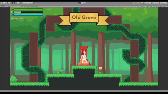Select the Rect transform tool
The height and width of the screenshot is (94, 168).
(13, 3)
